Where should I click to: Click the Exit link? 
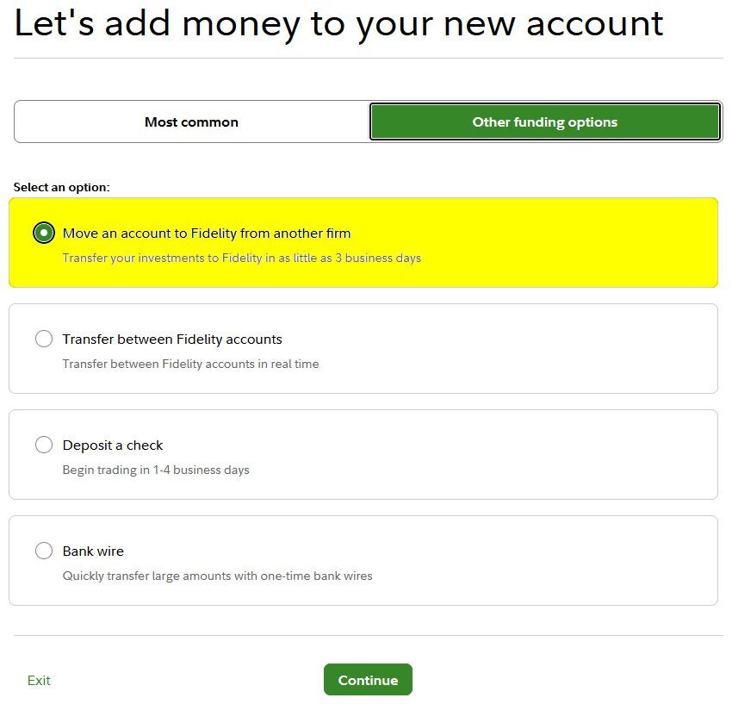click(39, 681)
